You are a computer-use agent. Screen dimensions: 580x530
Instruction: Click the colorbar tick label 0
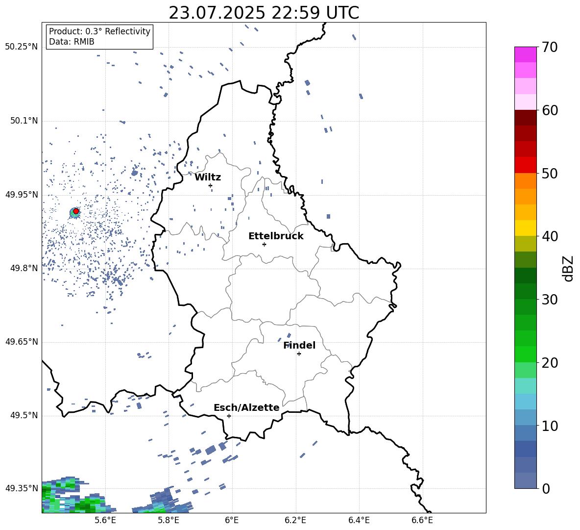click(x=546, y=488)
